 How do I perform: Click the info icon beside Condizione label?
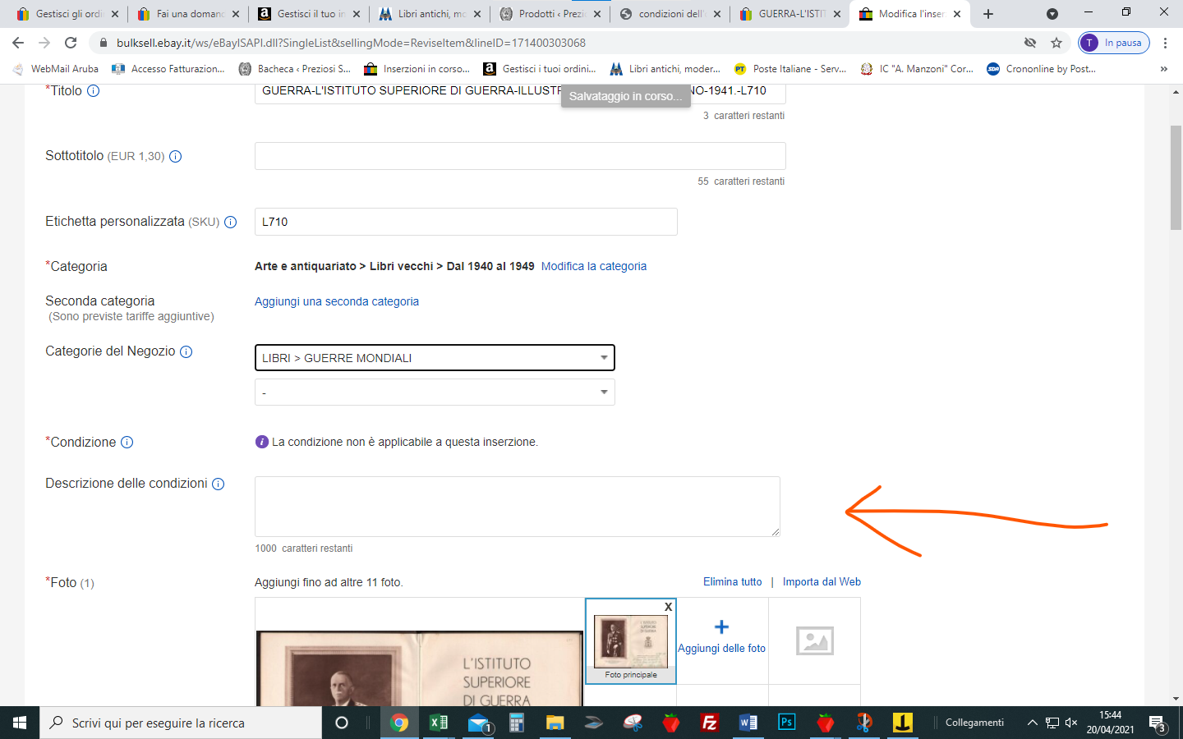coord(127,442)
